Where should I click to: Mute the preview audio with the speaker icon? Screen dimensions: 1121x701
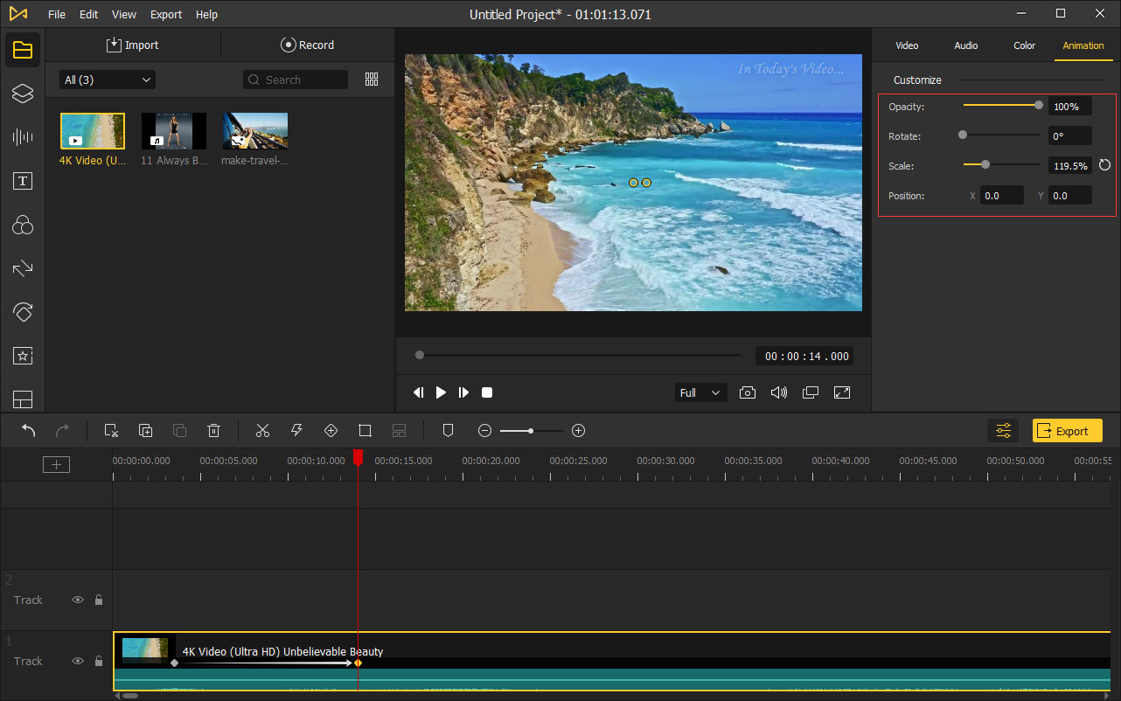click(x=779, y=392)
